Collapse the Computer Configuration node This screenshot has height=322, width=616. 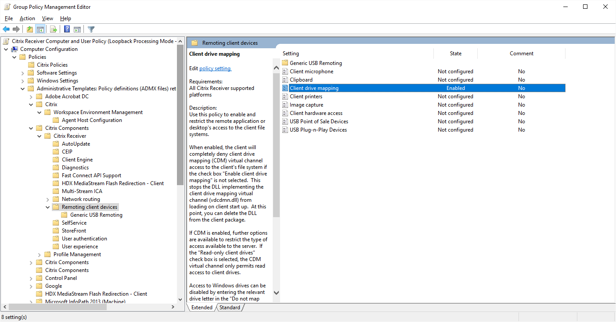click(6, 49)
